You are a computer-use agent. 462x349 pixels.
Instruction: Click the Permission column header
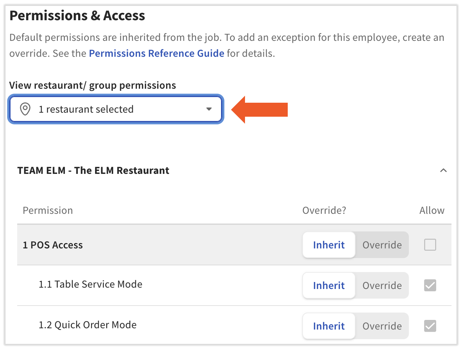coord(48,210)
